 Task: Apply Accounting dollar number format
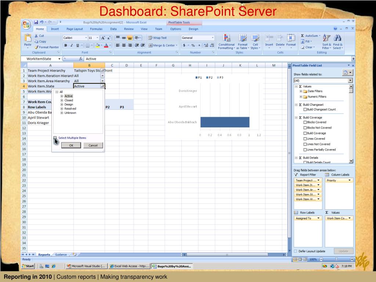184,45
